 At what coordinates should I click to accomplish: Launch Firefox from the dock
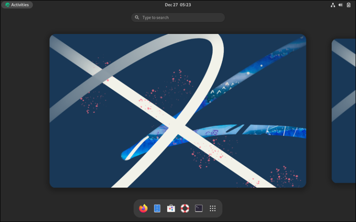click(143, 209)
